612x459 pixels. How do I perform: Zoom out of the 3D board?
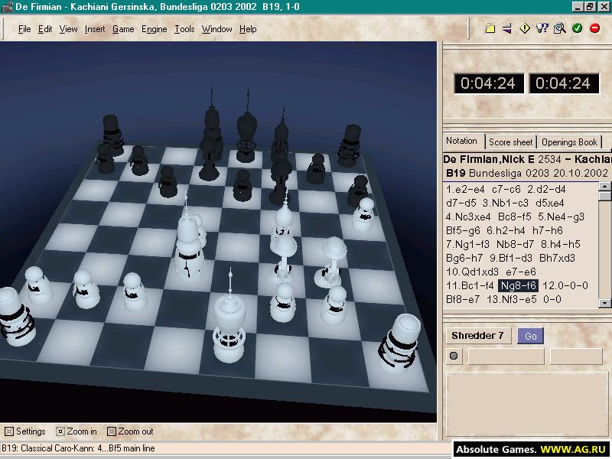(130, 431)
